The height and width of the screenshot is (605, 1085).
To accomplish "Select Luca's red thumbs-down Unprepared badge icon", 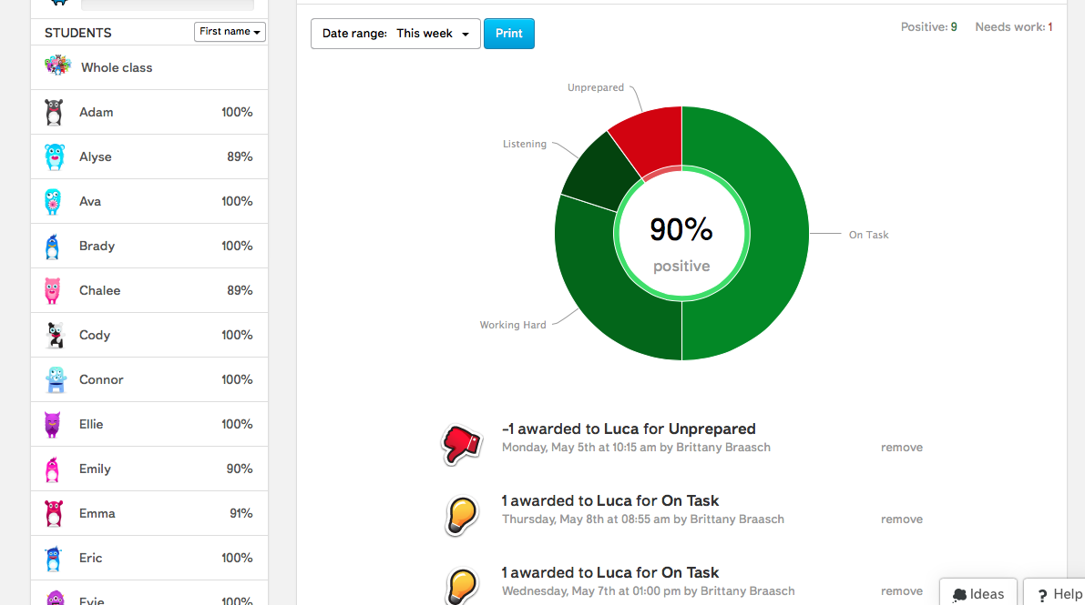I will tap(462, 444).
